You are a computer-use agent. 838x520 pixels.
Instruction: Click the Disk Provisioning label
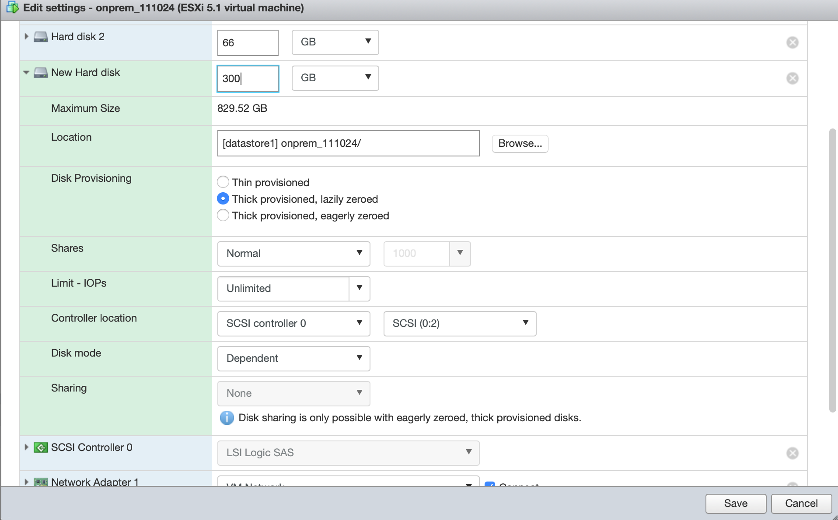[x=91, y=178]
